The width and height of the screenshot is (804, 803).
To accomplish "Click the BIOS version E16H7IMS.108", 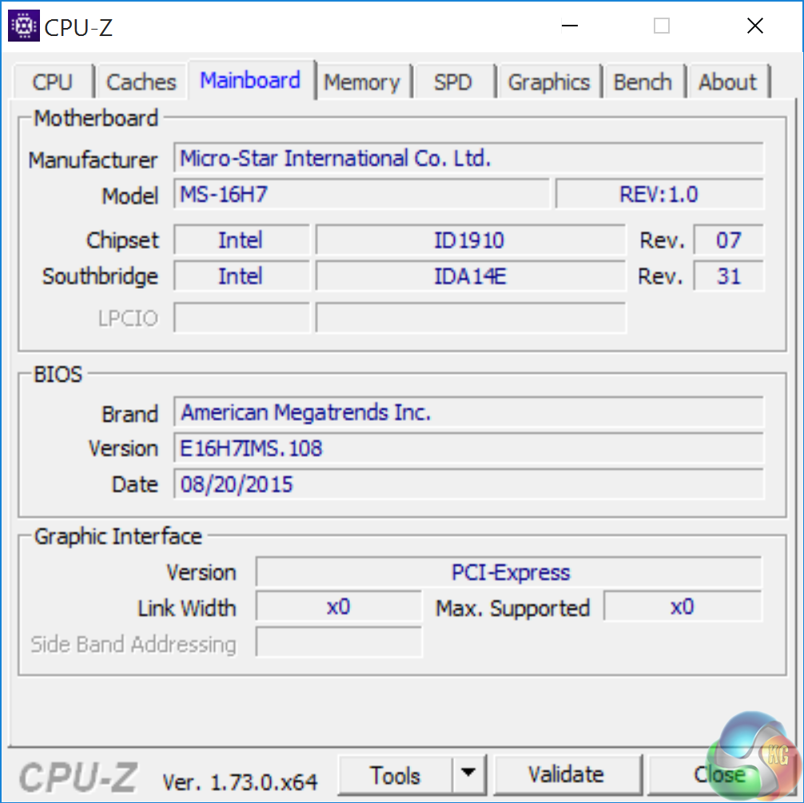I will coord(468,448).
